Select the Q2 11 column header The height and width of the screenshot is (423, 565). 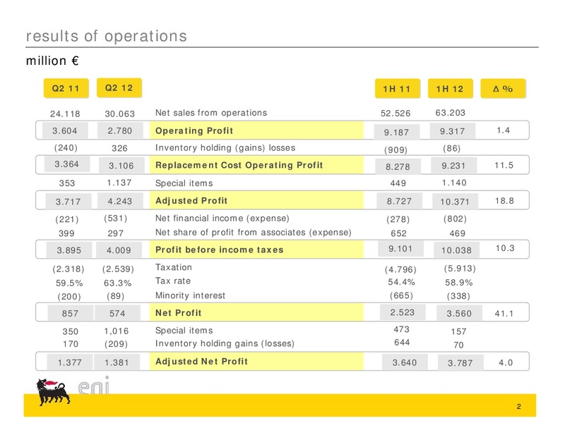pyautogui.click(x=66, y=89)
